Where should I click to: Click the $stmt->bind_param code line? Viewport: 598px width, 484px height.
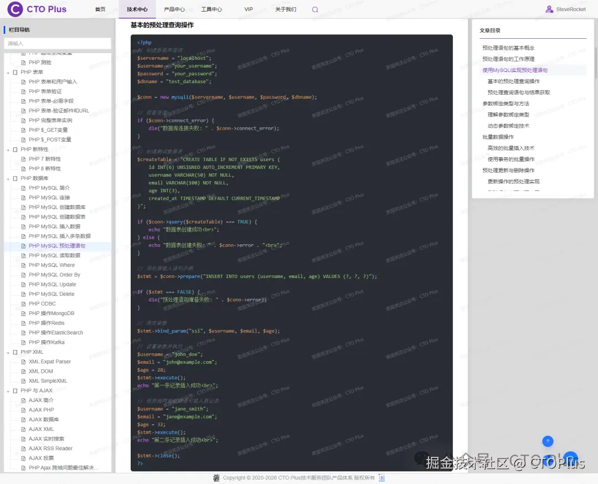pos(208,331)
